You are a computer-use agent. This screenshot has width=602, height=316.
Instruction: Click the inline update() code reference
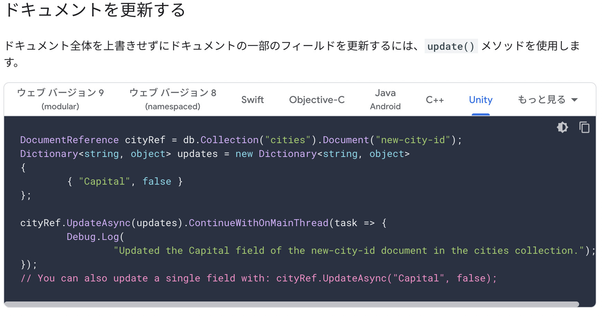[x=451, y=46]
